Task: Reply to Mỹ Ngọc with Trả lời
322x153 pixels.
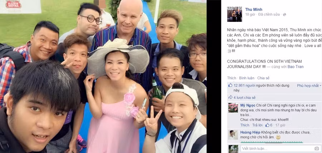Action: pos(258,125)
